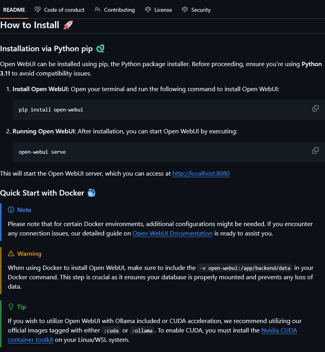Open the http://localhost:8080 link
Image resolution: width=325 pixels, height=352 pixels.
click(x=201, y=173)
